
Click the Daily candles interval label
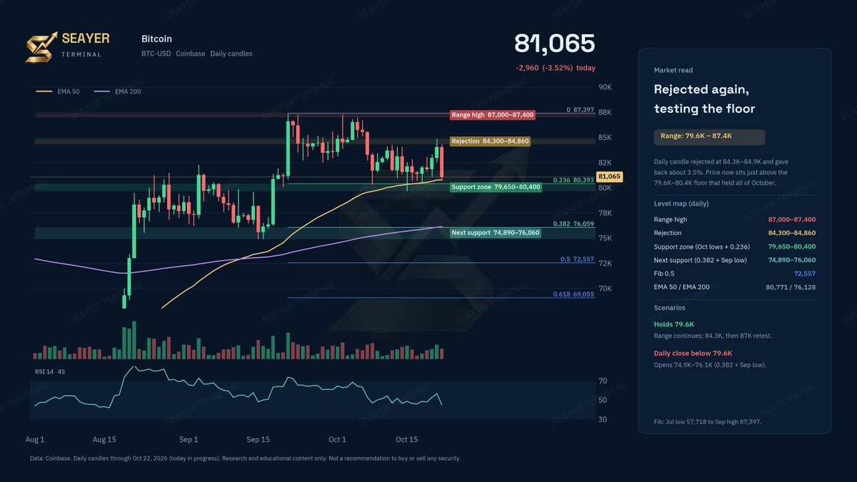coord(231,54)
